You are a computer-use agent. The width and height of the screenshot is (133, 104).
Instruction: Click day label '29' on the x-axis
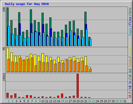117,101
